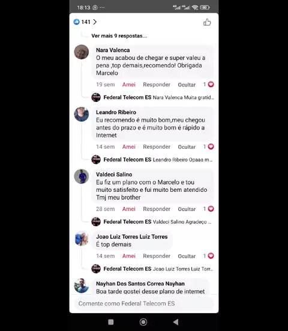The height and width of the screenshot is (331, 288).
Task: Tap the blue like reaction icon beside 141
Action: click(x=76, y=22)
